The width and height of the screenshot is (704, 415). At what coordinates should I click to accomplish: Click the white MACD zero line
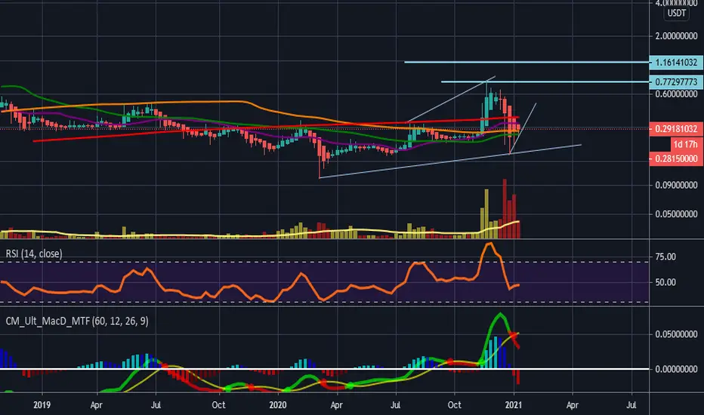(x=325, y=369)
